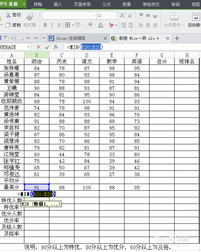Confirm formula with green checkmark
The width and height of the screenshot is (201, 252).
point(47,47)
